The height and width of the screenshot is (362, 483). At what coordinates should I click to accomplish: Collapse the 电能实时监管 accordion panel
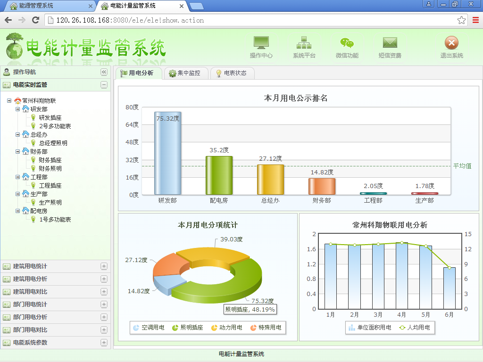104,85
